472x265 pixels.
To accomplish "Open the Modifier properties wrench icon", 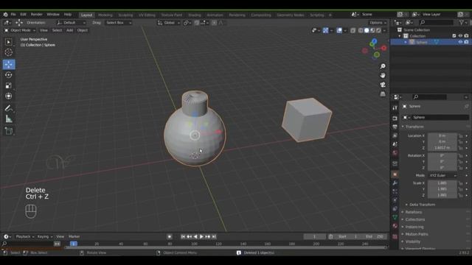I will [395, 183].
